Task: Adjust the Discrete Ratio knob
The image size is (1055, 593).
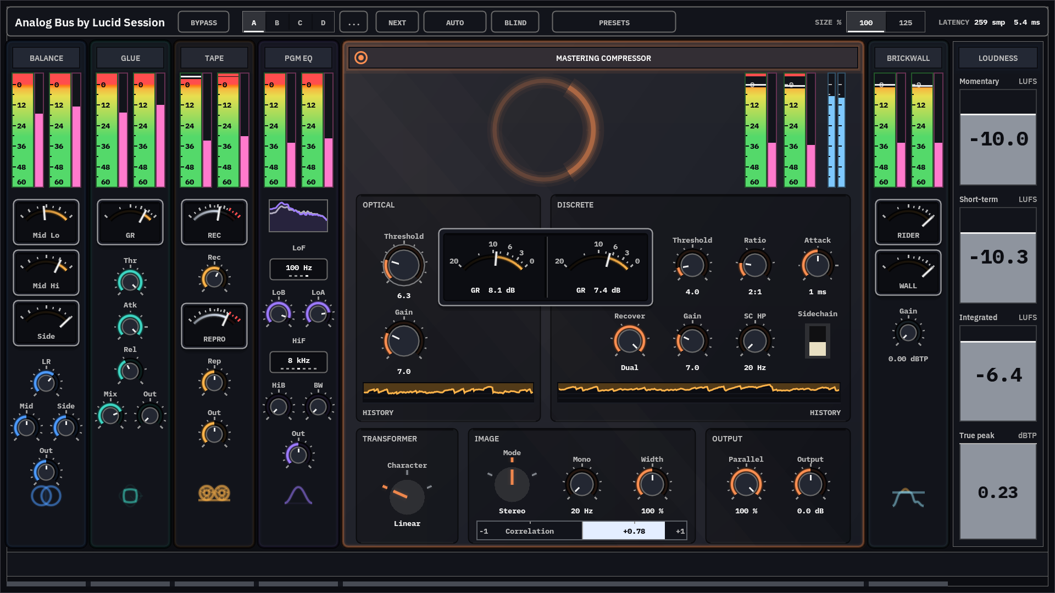Action: coord(755,265)
